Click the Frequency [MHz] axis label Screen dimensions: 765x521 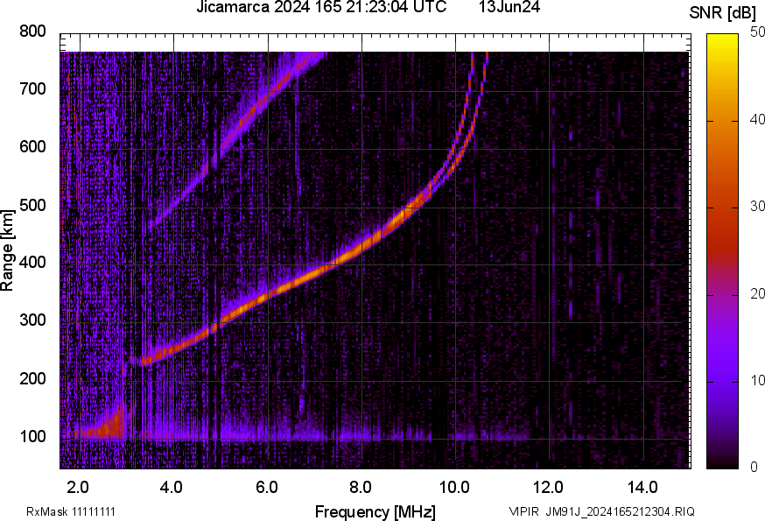375,512
